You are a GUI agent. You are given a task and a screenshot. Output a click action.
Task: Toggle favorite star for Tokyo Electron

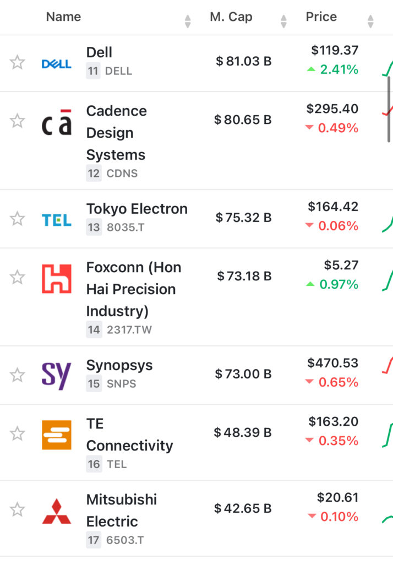point(18,219)
